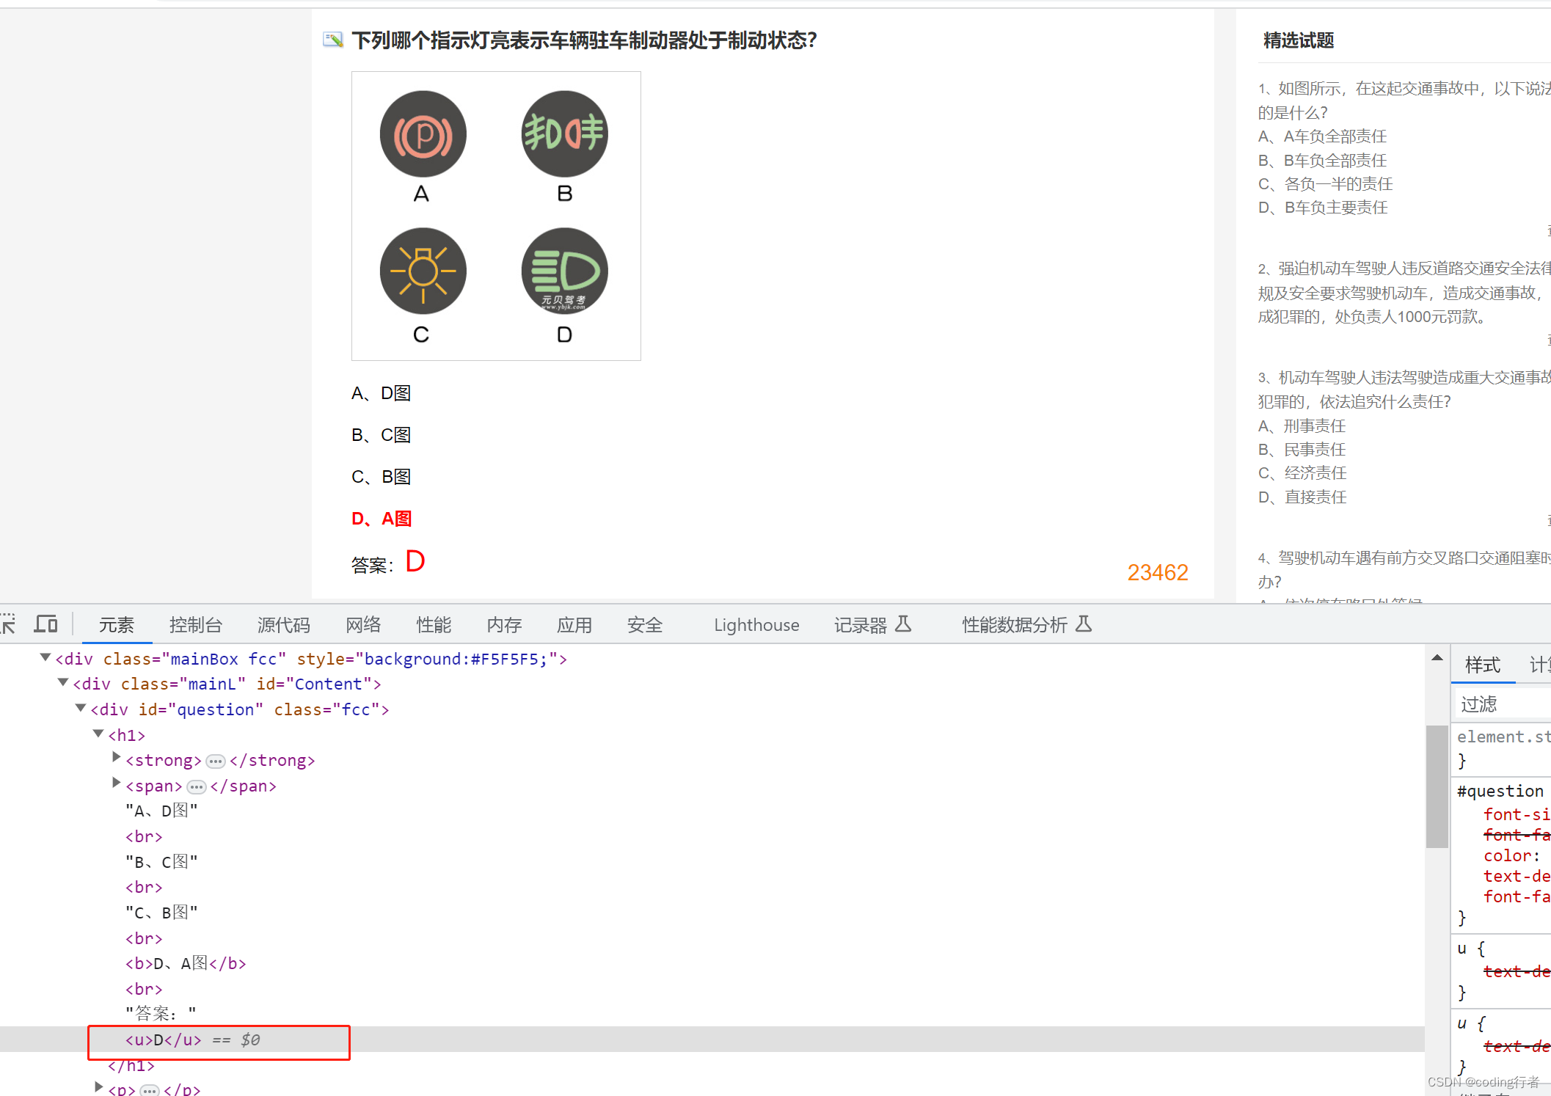Click the up arrow atop the styles scrollbar
This screenshot has width=1551, height=1096.
pos(1437,657)
